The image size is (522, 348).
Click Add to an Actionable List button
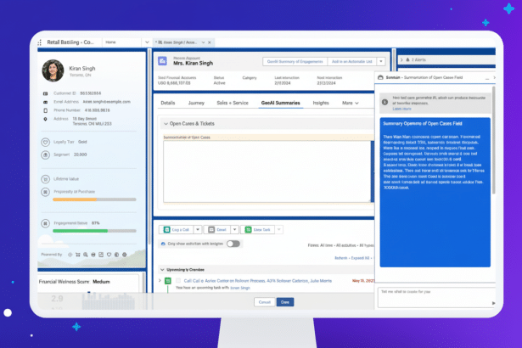pyautogui.click(x=352, y=61)
